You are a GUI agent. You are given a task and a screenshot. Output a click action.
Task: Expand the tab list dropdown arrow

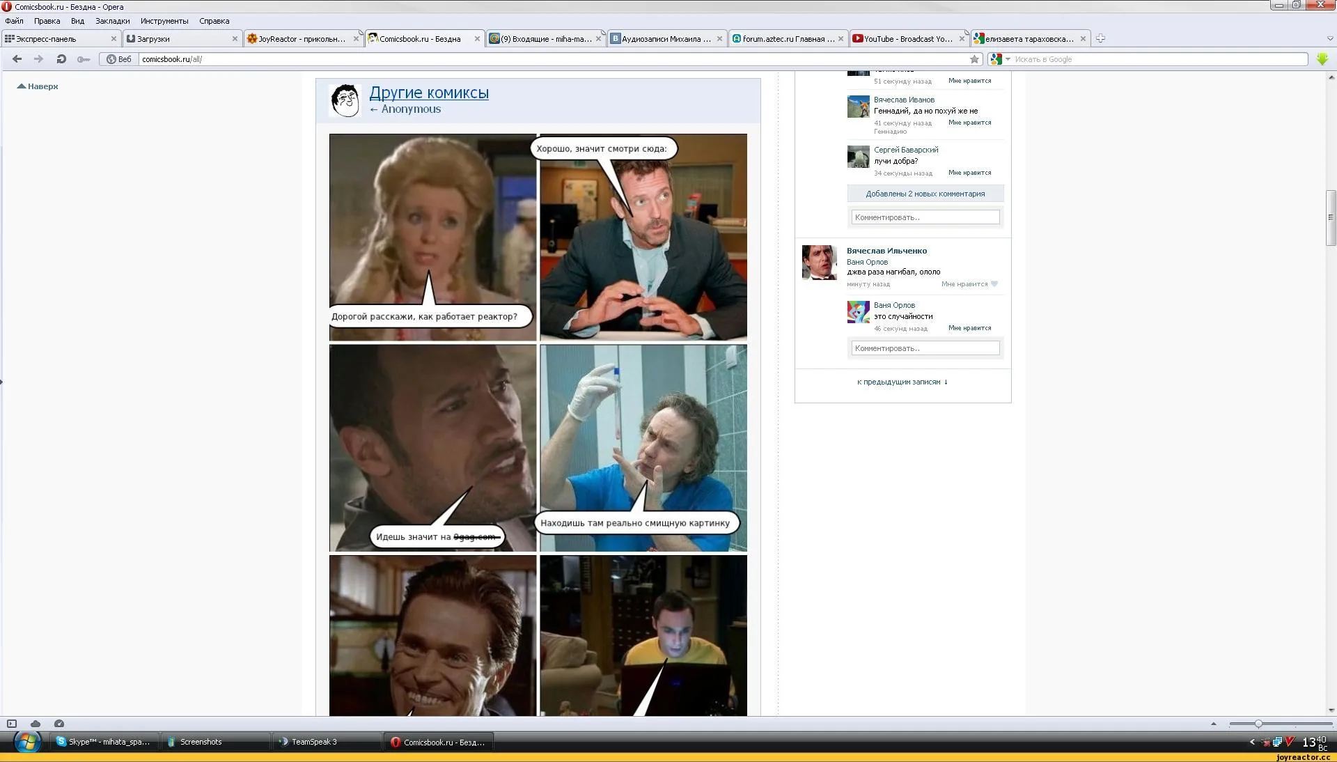1330,39
